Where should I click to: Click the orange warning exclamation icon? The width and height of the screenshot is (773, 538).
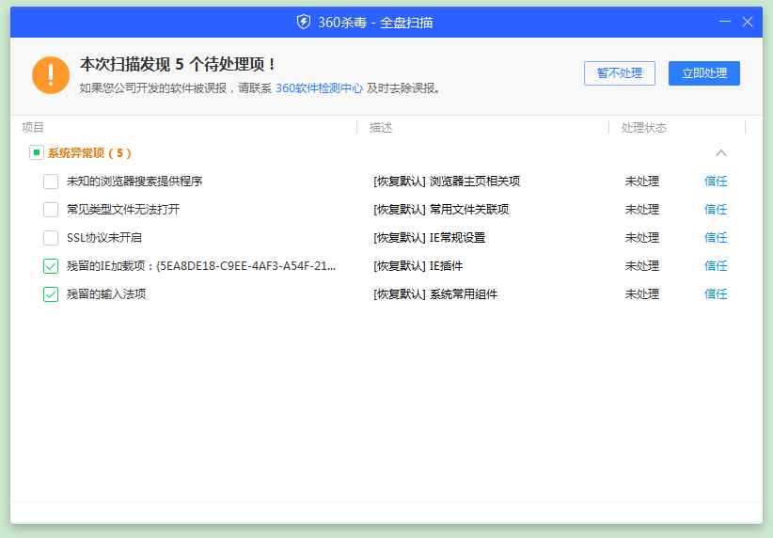pos(51,75)
